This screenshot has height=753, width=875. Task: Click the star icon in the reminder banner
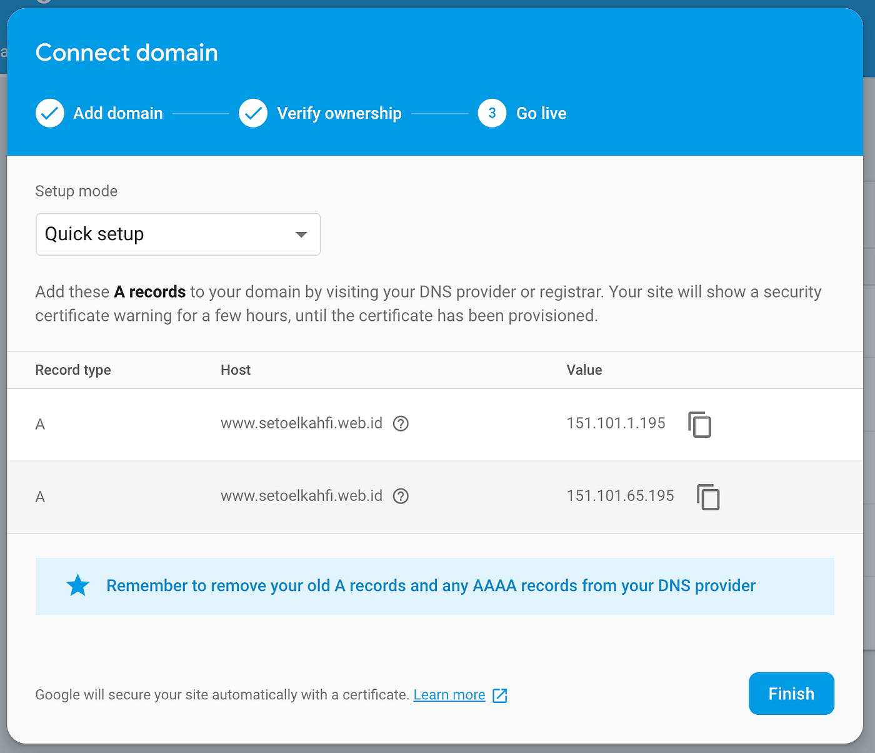point(77,585)
